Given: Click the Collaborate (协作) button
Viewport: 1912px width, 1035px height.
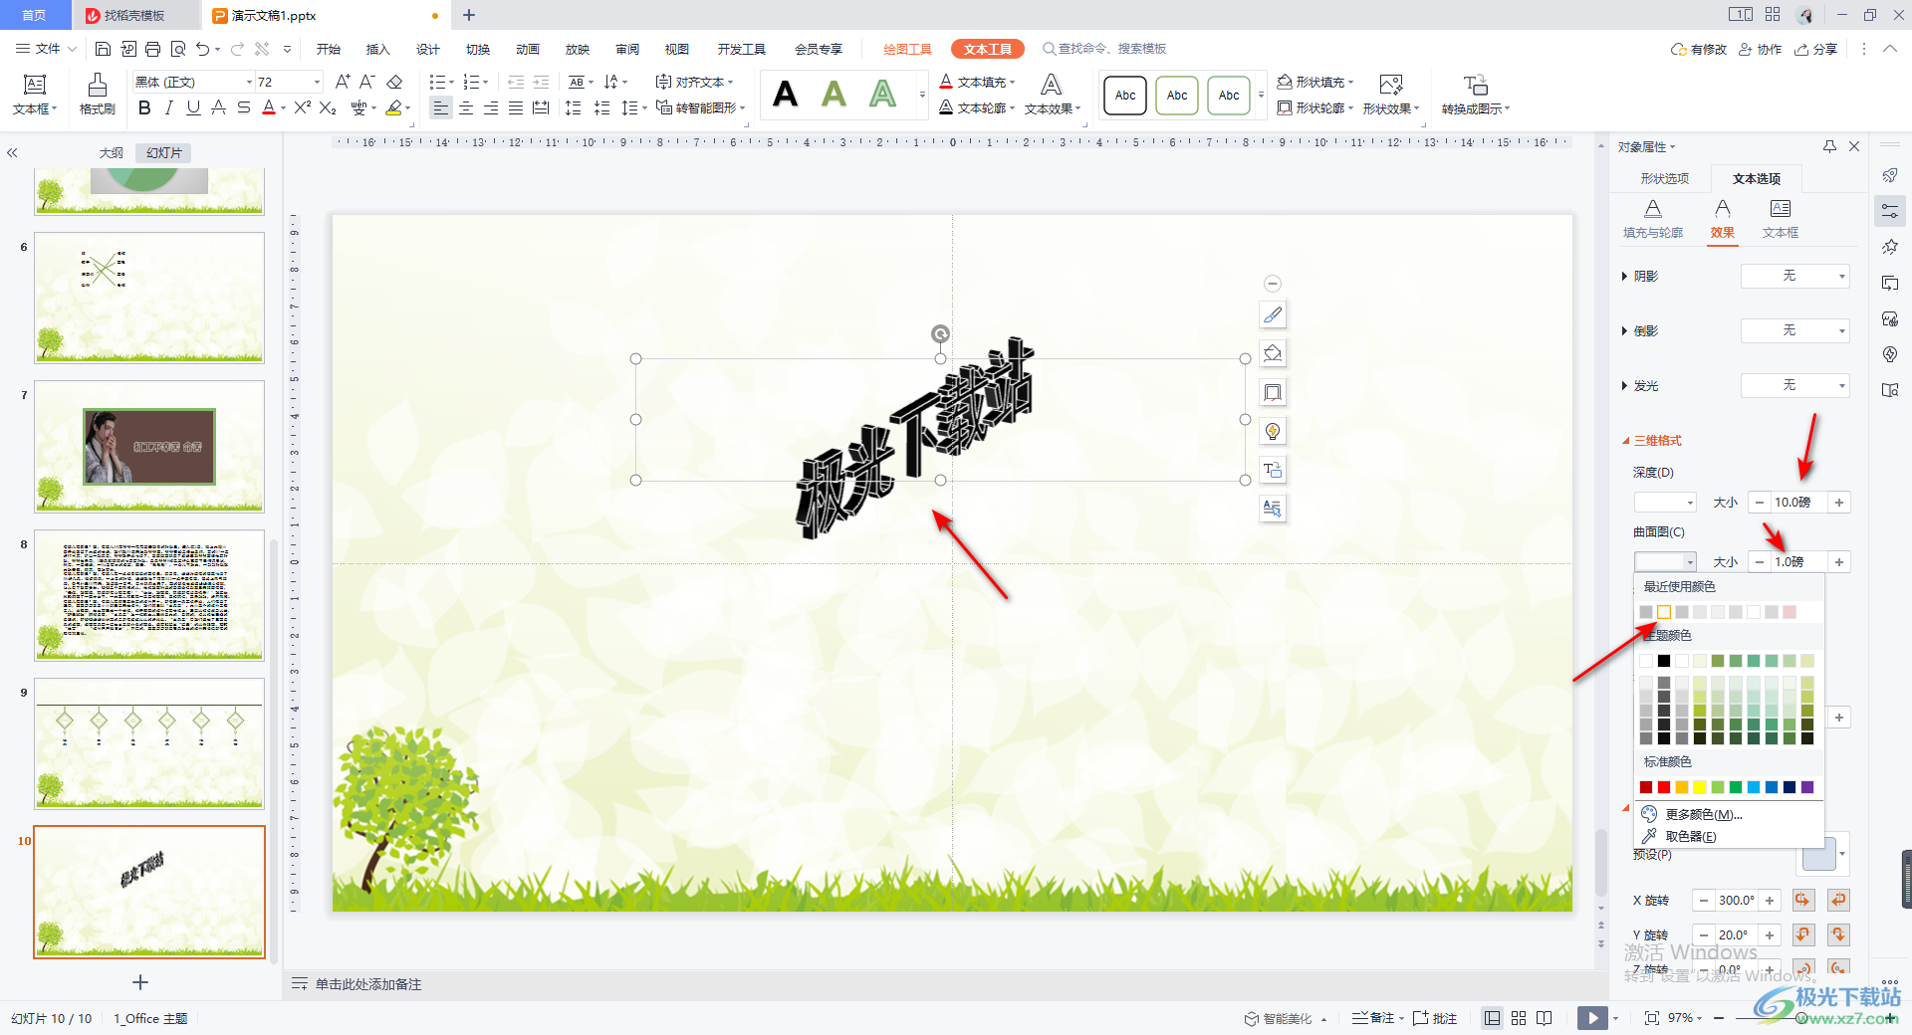Looking at the screenshot, I should (x=1761, y=49).
